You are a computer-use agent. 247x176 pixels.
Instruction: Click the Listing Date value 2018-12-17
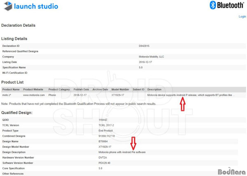pyautogui.click(x=145, y=62)
